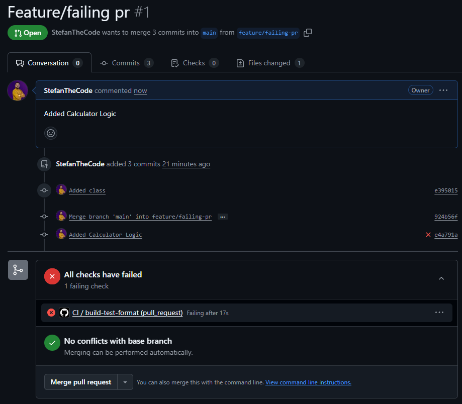Viewport: 462px width, 404px height.
Task: Click the Checks tab checklist icon
Action: [x=175, y=63]
